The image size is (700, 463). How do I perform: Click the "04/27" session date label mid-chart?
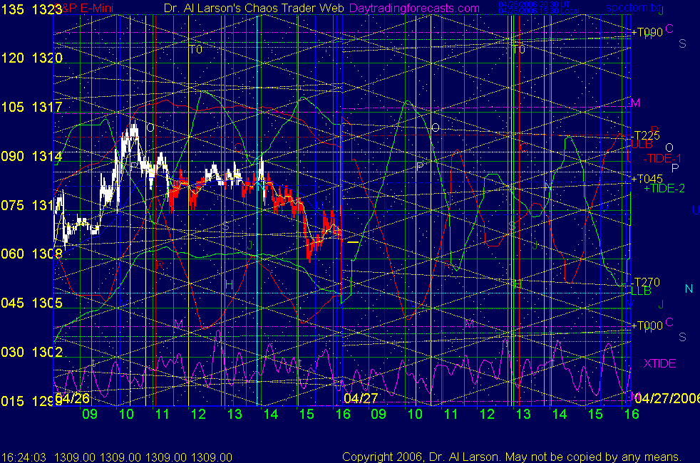pos(361,398)
